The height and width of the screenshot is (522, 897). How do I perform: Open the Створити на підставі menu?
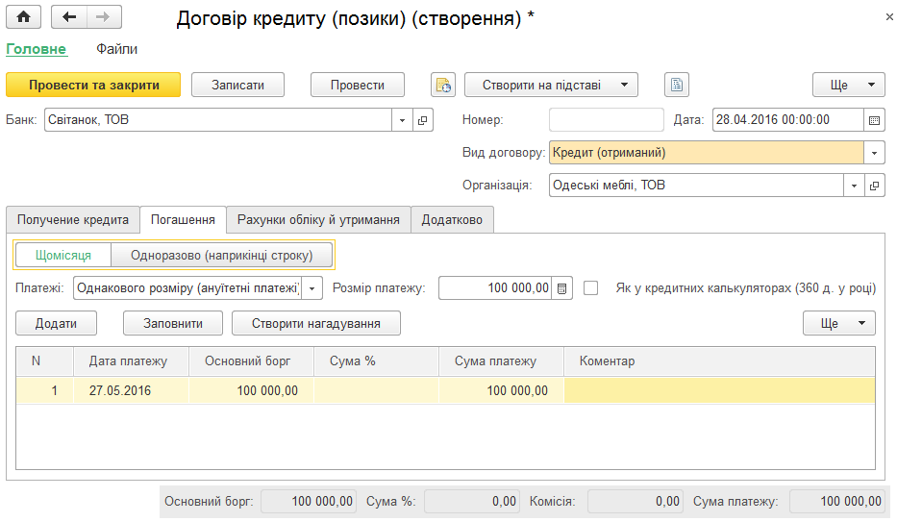pyautogui.click(x=551, y=86)
